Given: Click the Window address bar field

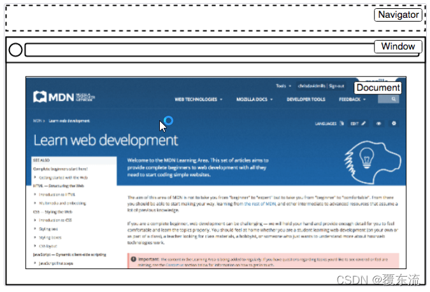Looking at the screenshot, I should pyautogui.click(x=222, y=50).
